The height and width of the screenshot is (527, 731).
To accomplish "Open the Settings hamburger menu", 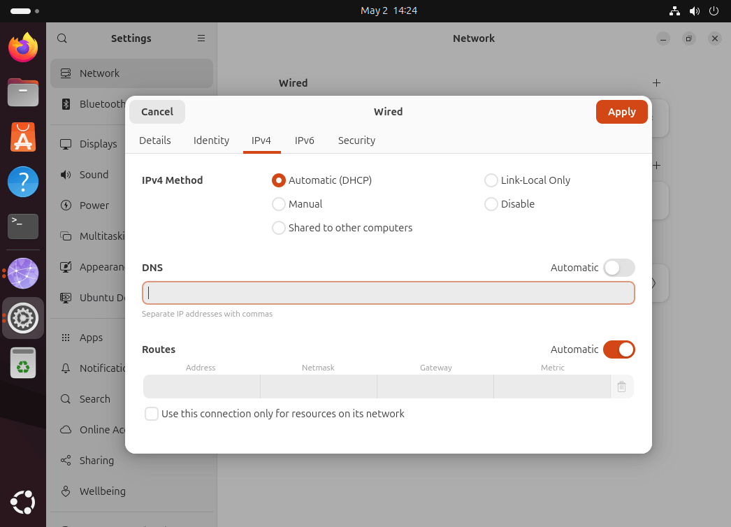I will [201, 38].
